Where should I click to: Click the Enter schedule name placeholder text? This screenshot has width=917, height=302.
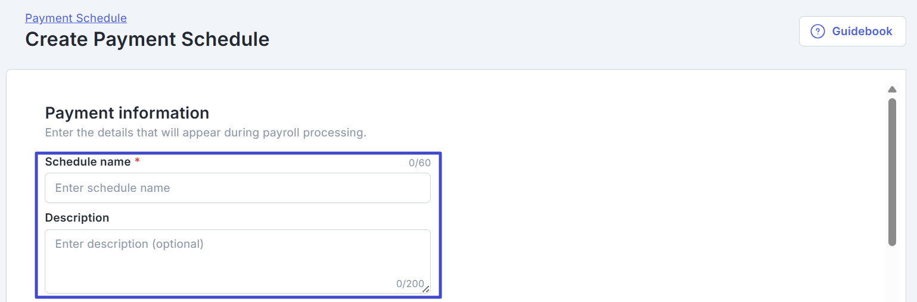(113, 188)
